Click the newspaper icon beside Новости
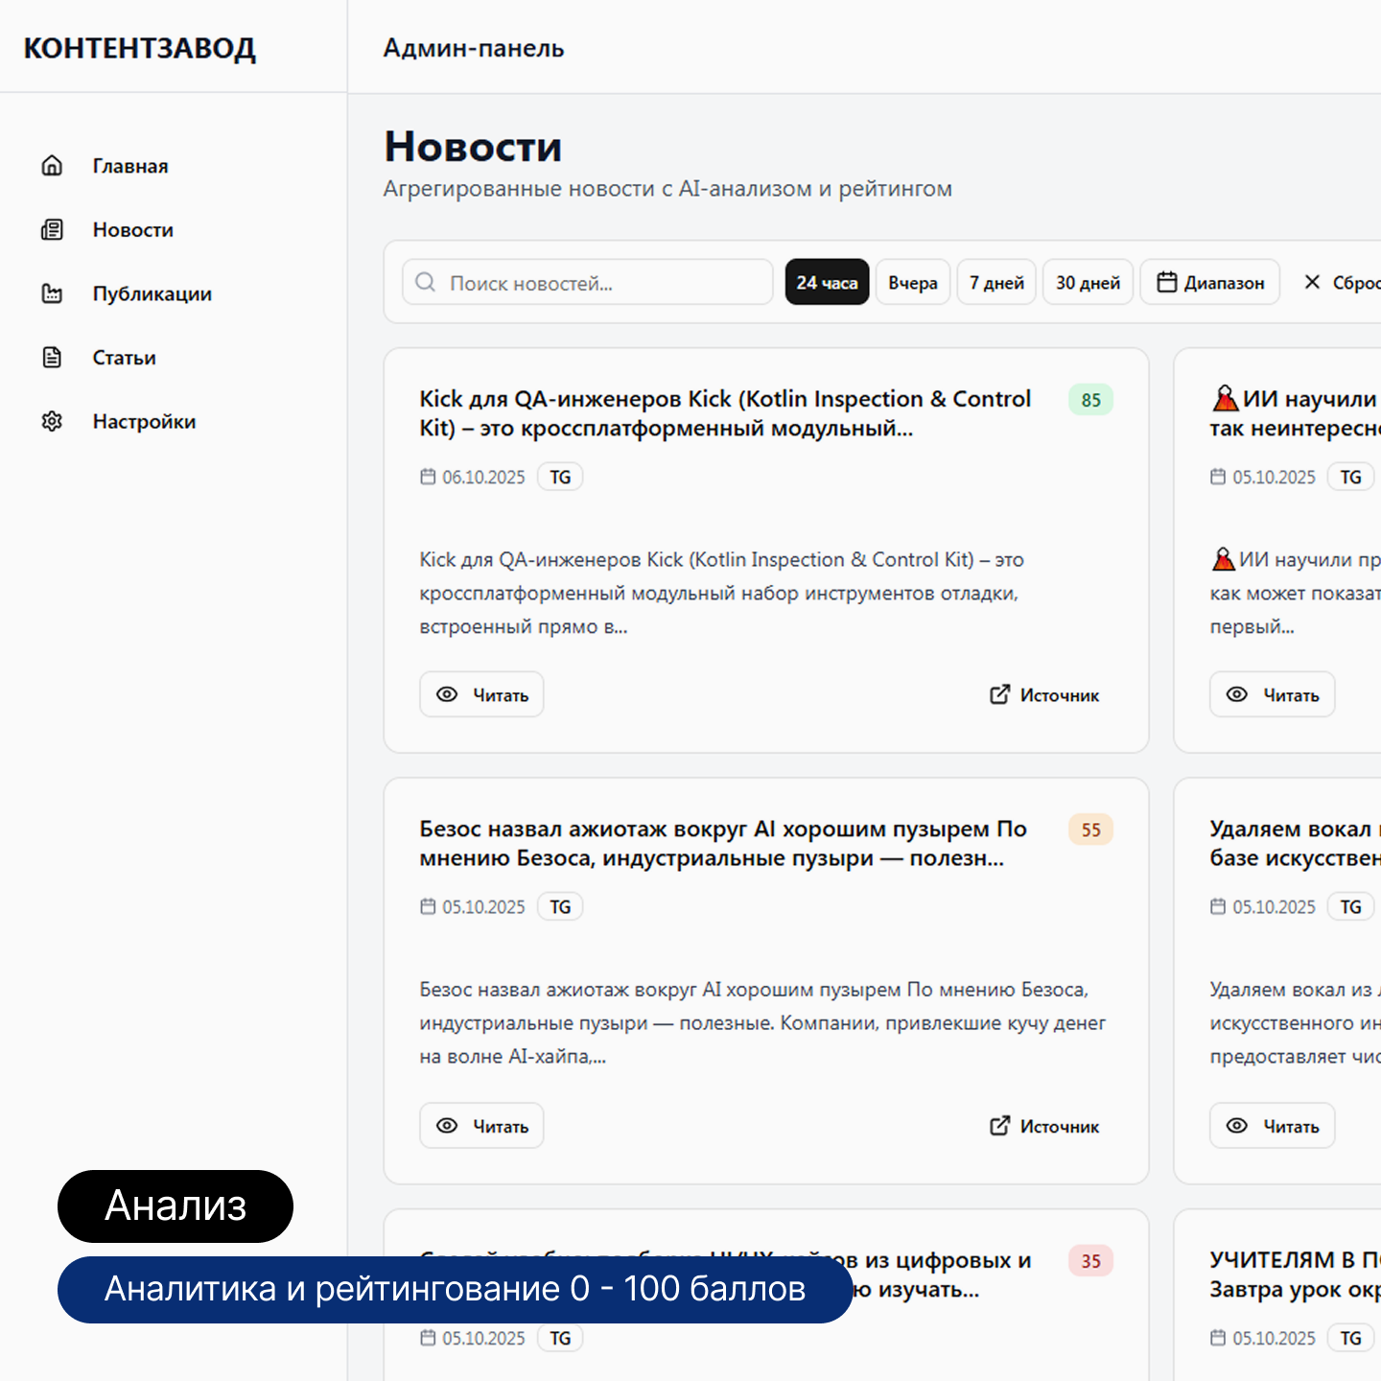The width and height of the screenshot is (1381, 1381). (x=52, y=230)
